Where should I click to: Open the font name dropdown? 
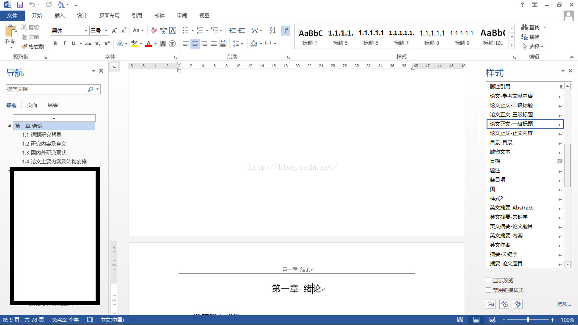pyautogui.click(x=86, y=31)
